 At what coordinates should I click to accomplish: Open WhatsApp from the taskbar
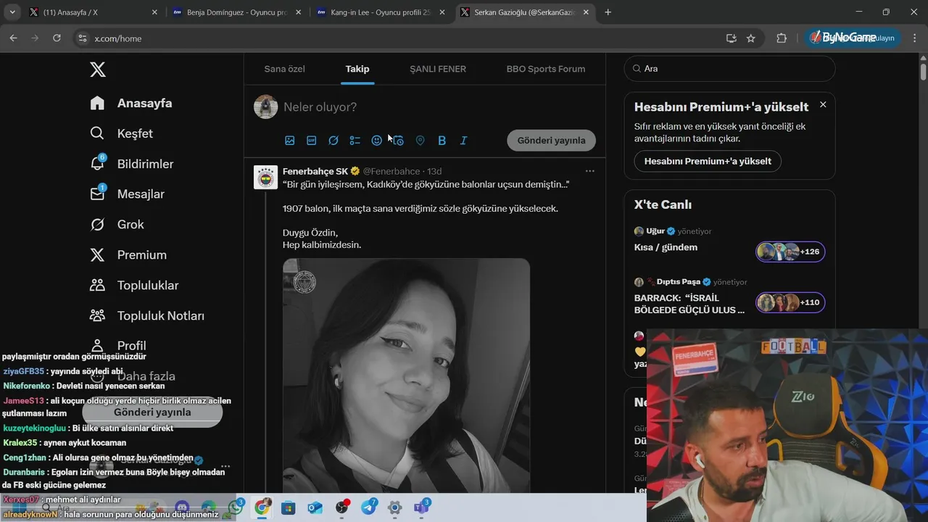click(x=236, y=507)
